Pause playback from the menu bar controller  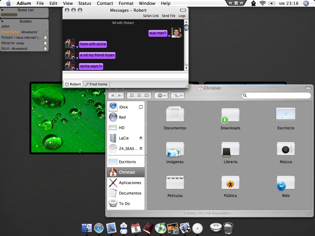(x=236, y=3)
